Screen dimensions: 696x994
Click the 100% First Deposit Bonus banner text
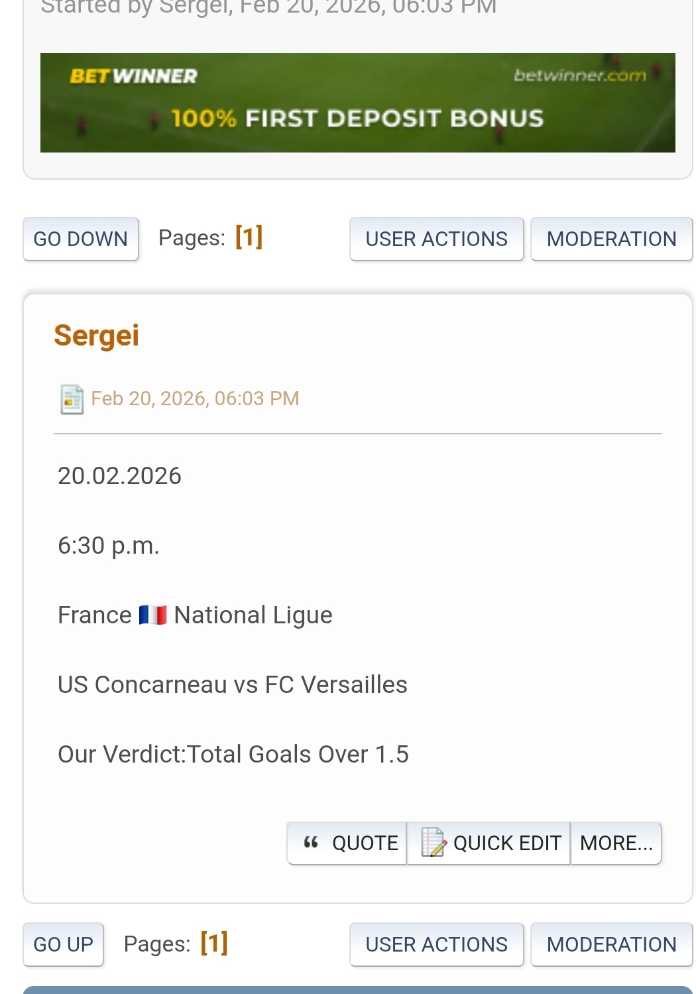(357, 119)
